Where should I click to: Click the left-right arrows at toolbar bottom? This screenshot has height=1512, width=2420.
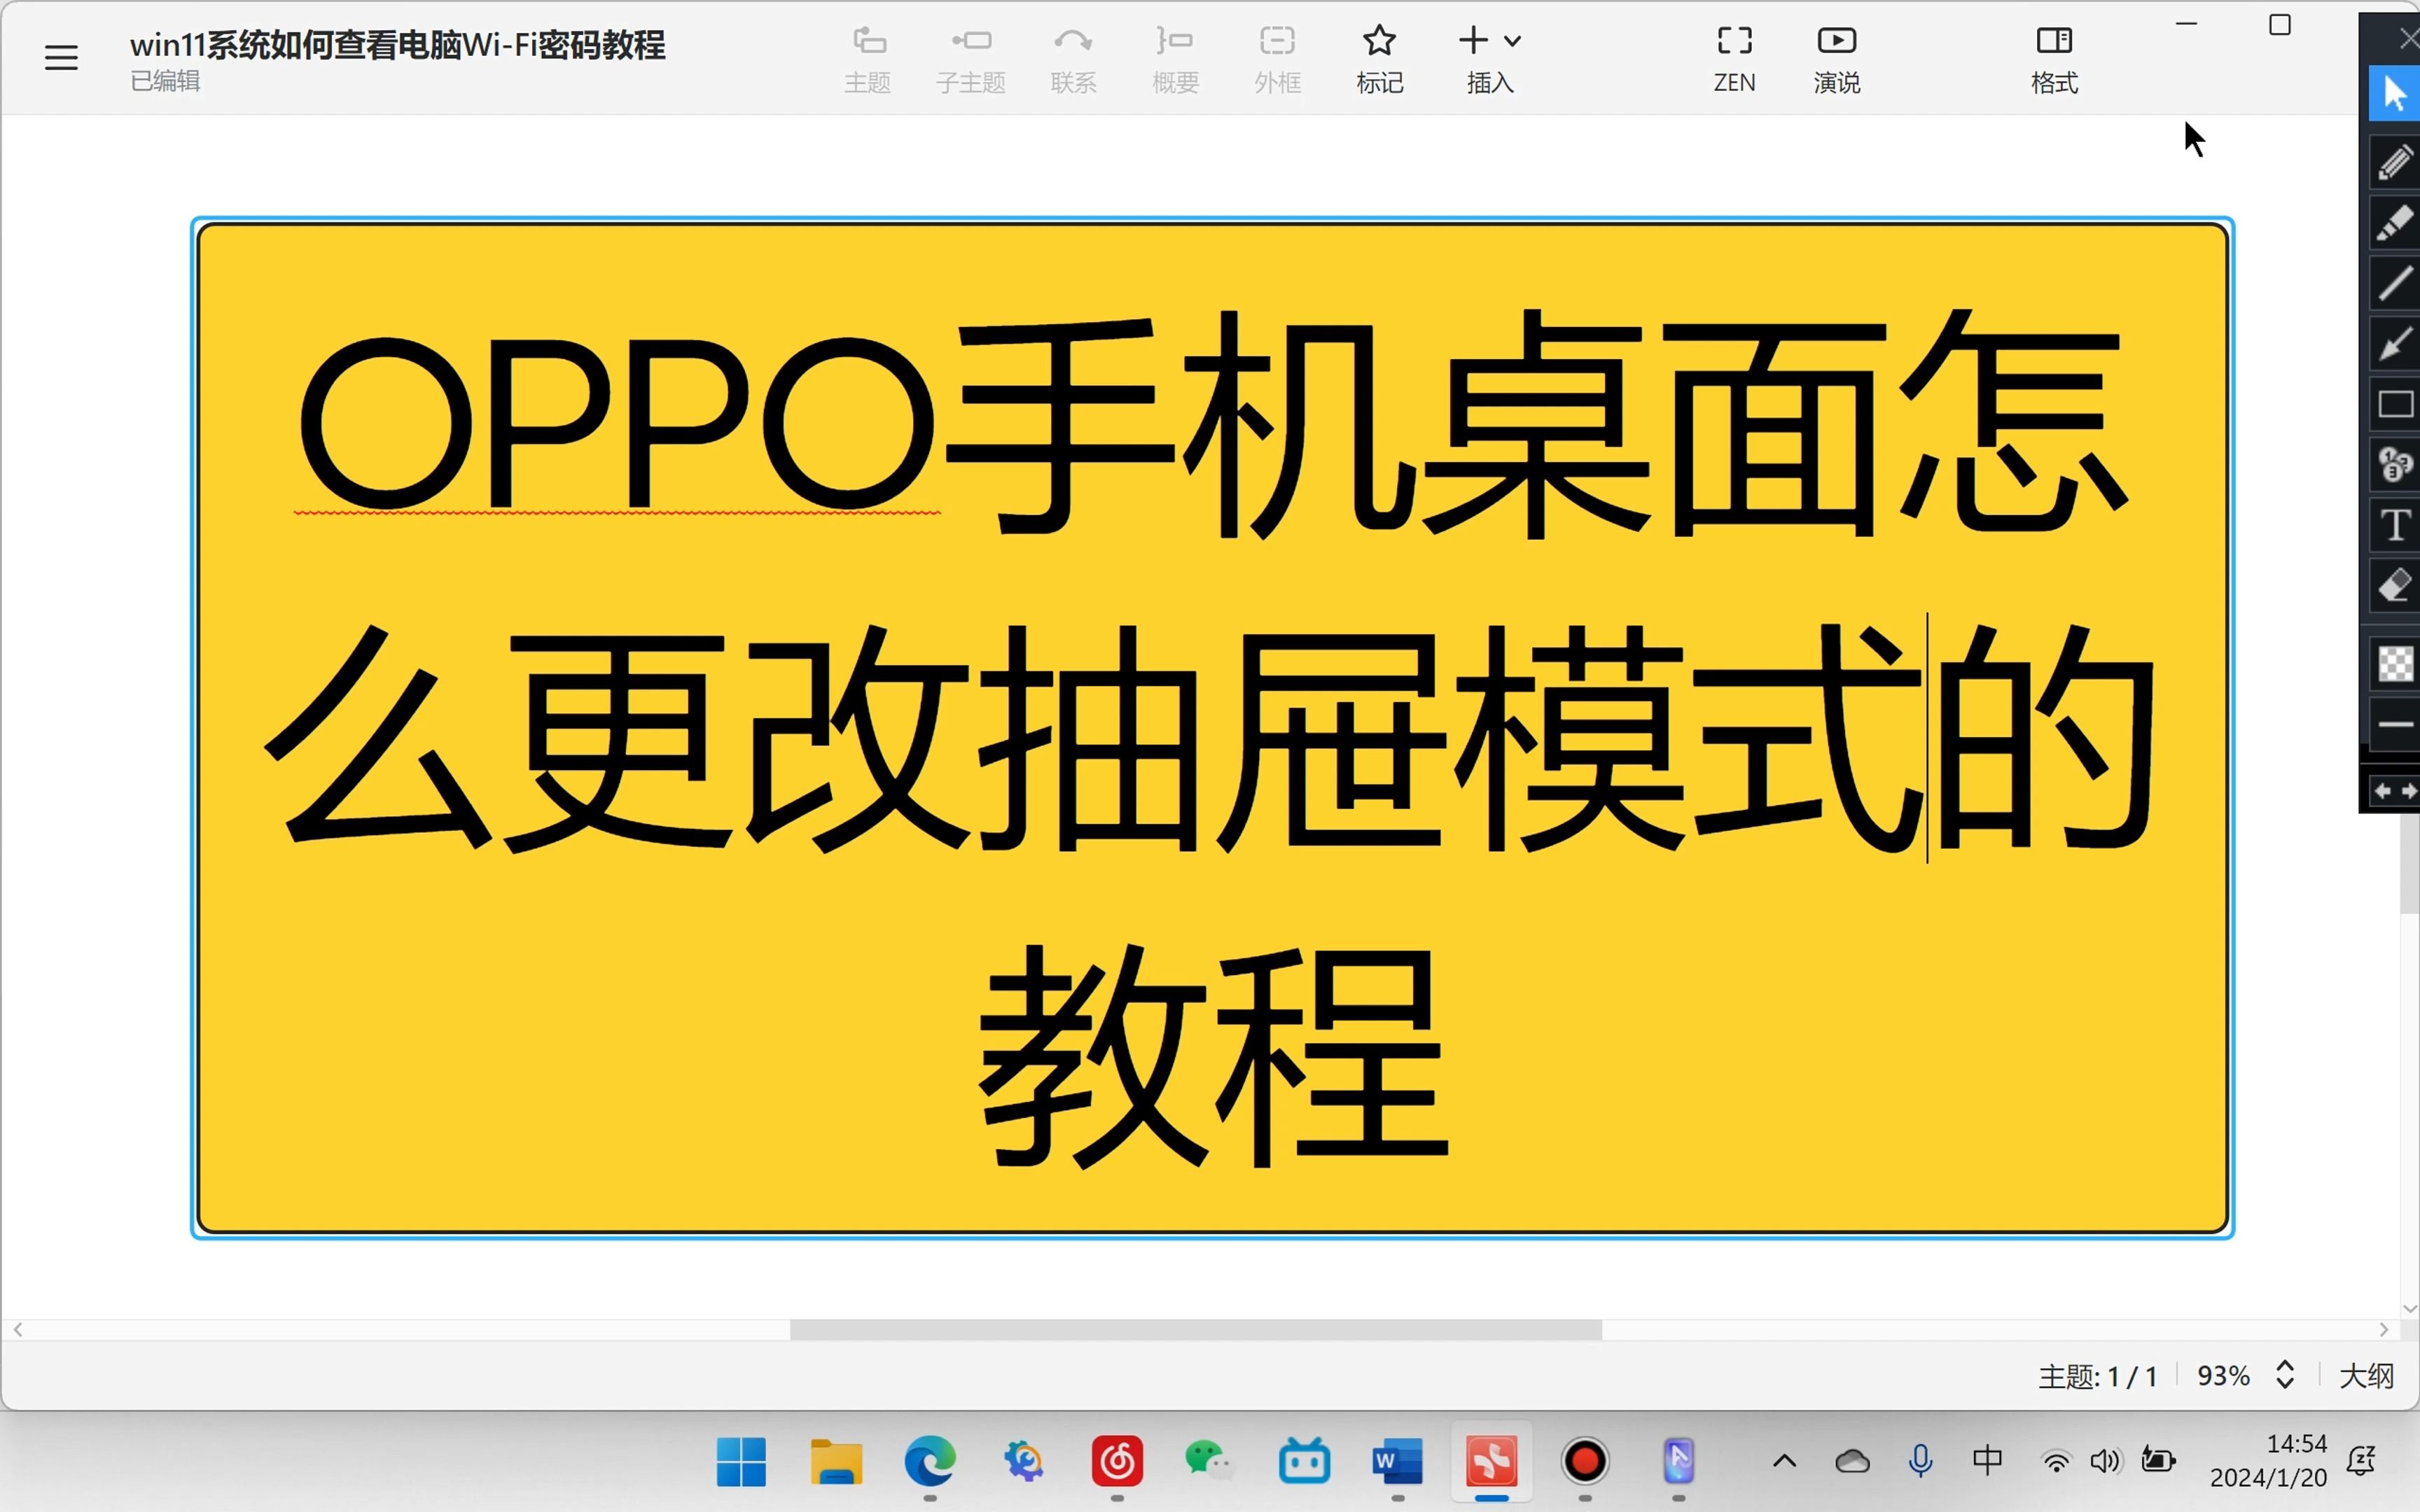[x=2396, y=791]
